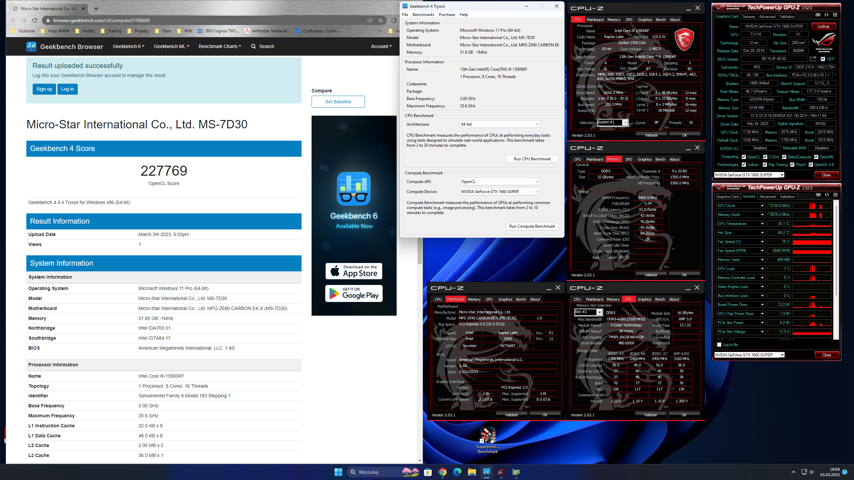
Task: Expand the Account dropdown in Geekbench Browser
Action: point(381,46)
